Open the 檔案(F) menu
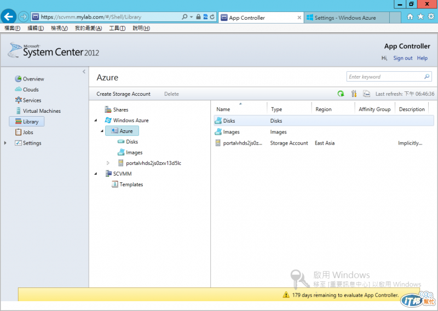 [12, 28]
